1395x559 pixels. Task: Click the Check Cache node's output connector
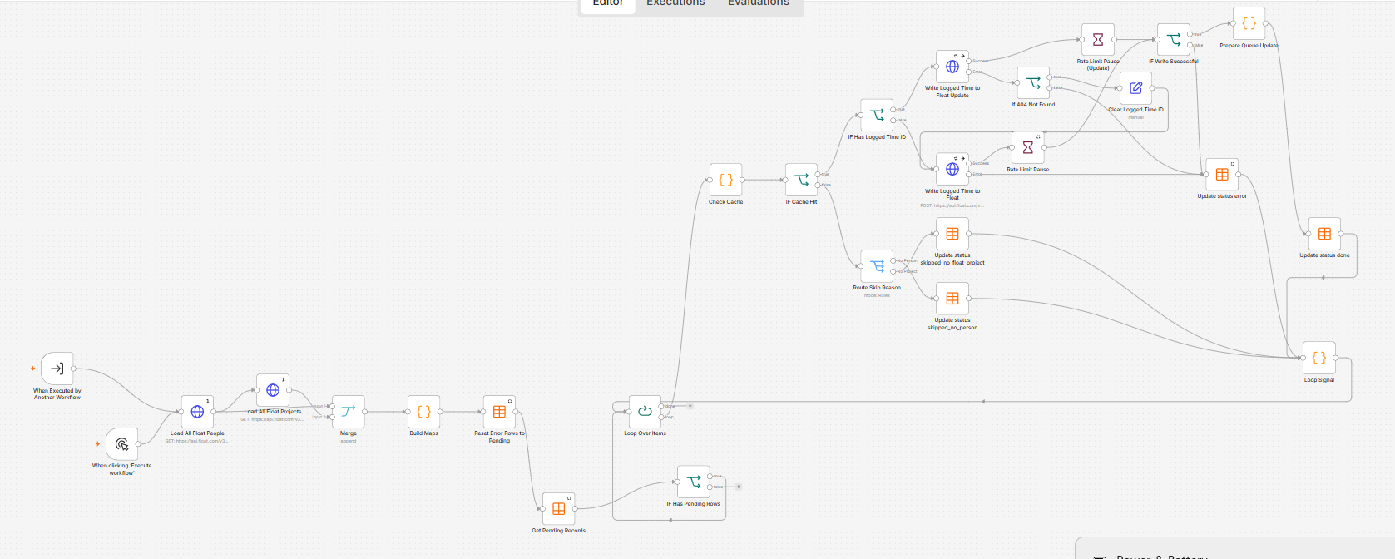point(743,180)
